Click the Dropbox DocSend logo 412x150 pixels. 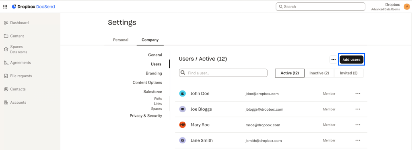pyautogui.click(x=33, y=6)
